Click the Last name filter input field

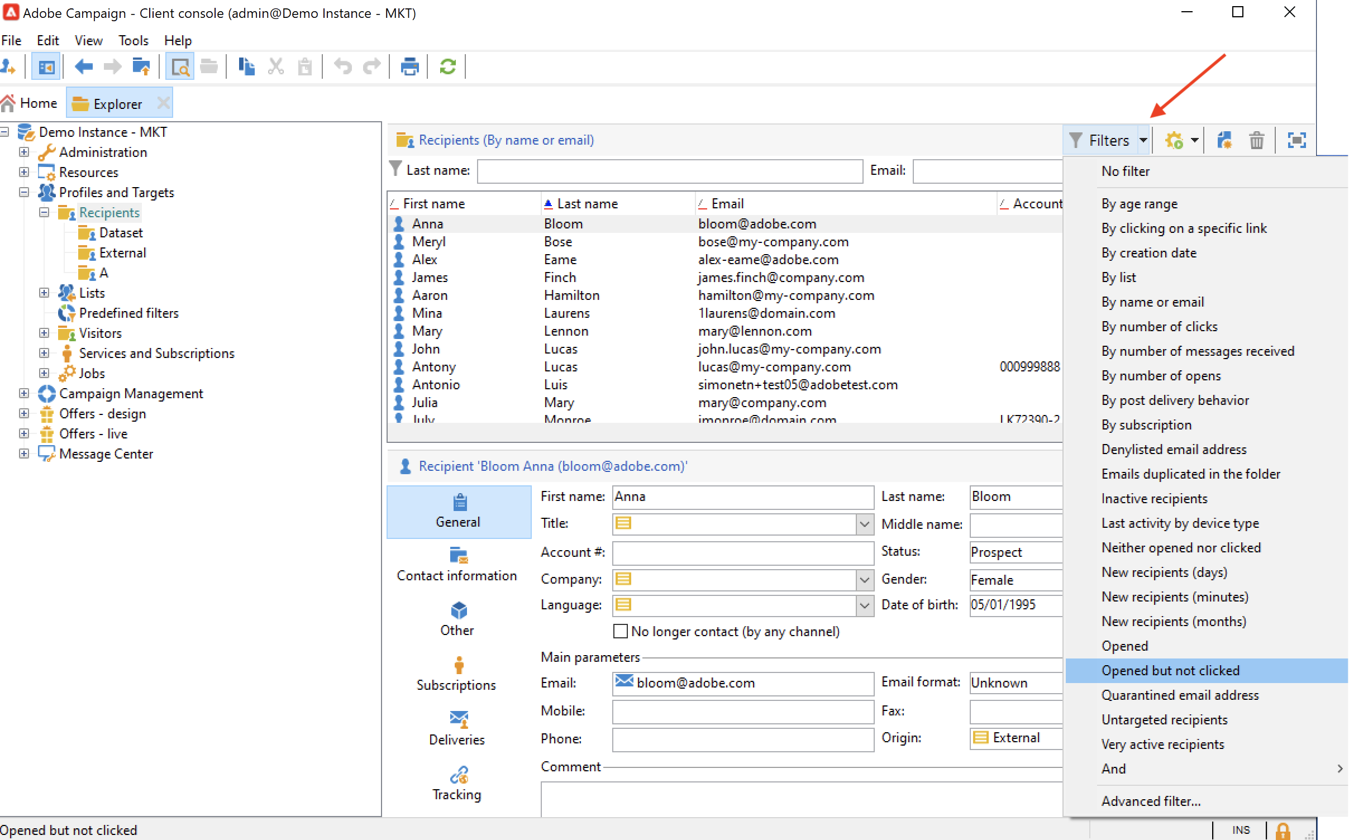pos(669,171)
